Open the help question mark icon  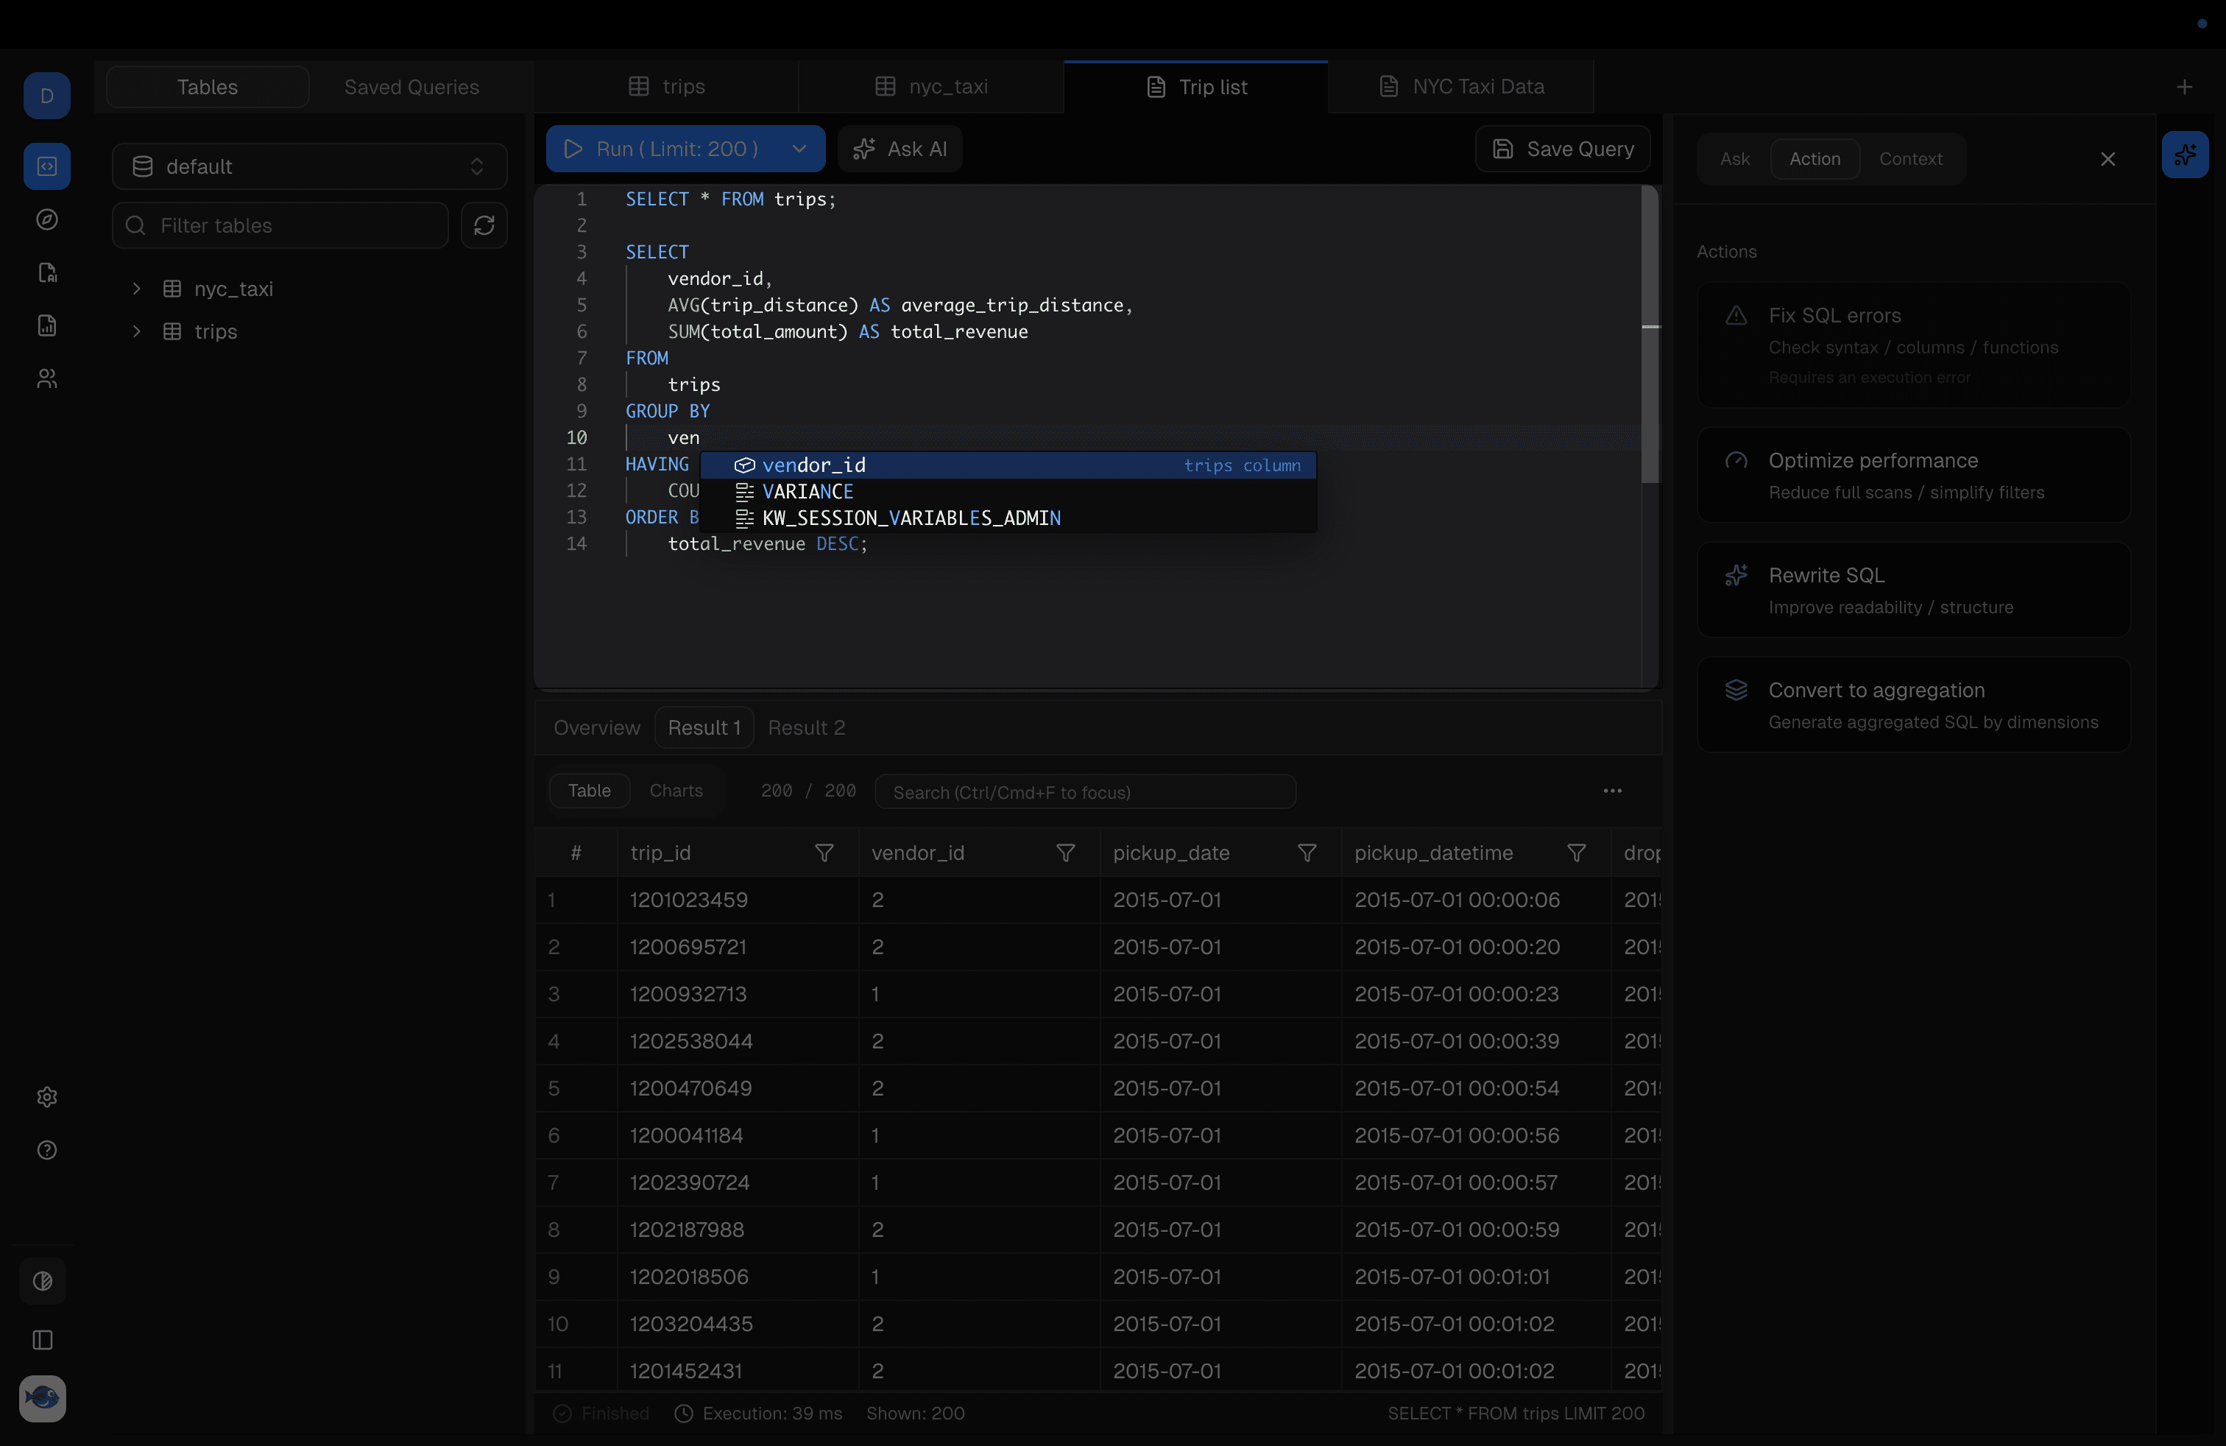(x=47, y=1149)
